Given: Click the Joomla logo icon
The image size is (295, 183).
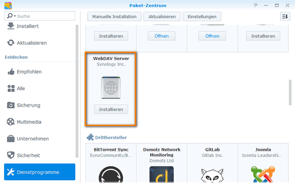Looking at the screenshot, I should [263, 174].
